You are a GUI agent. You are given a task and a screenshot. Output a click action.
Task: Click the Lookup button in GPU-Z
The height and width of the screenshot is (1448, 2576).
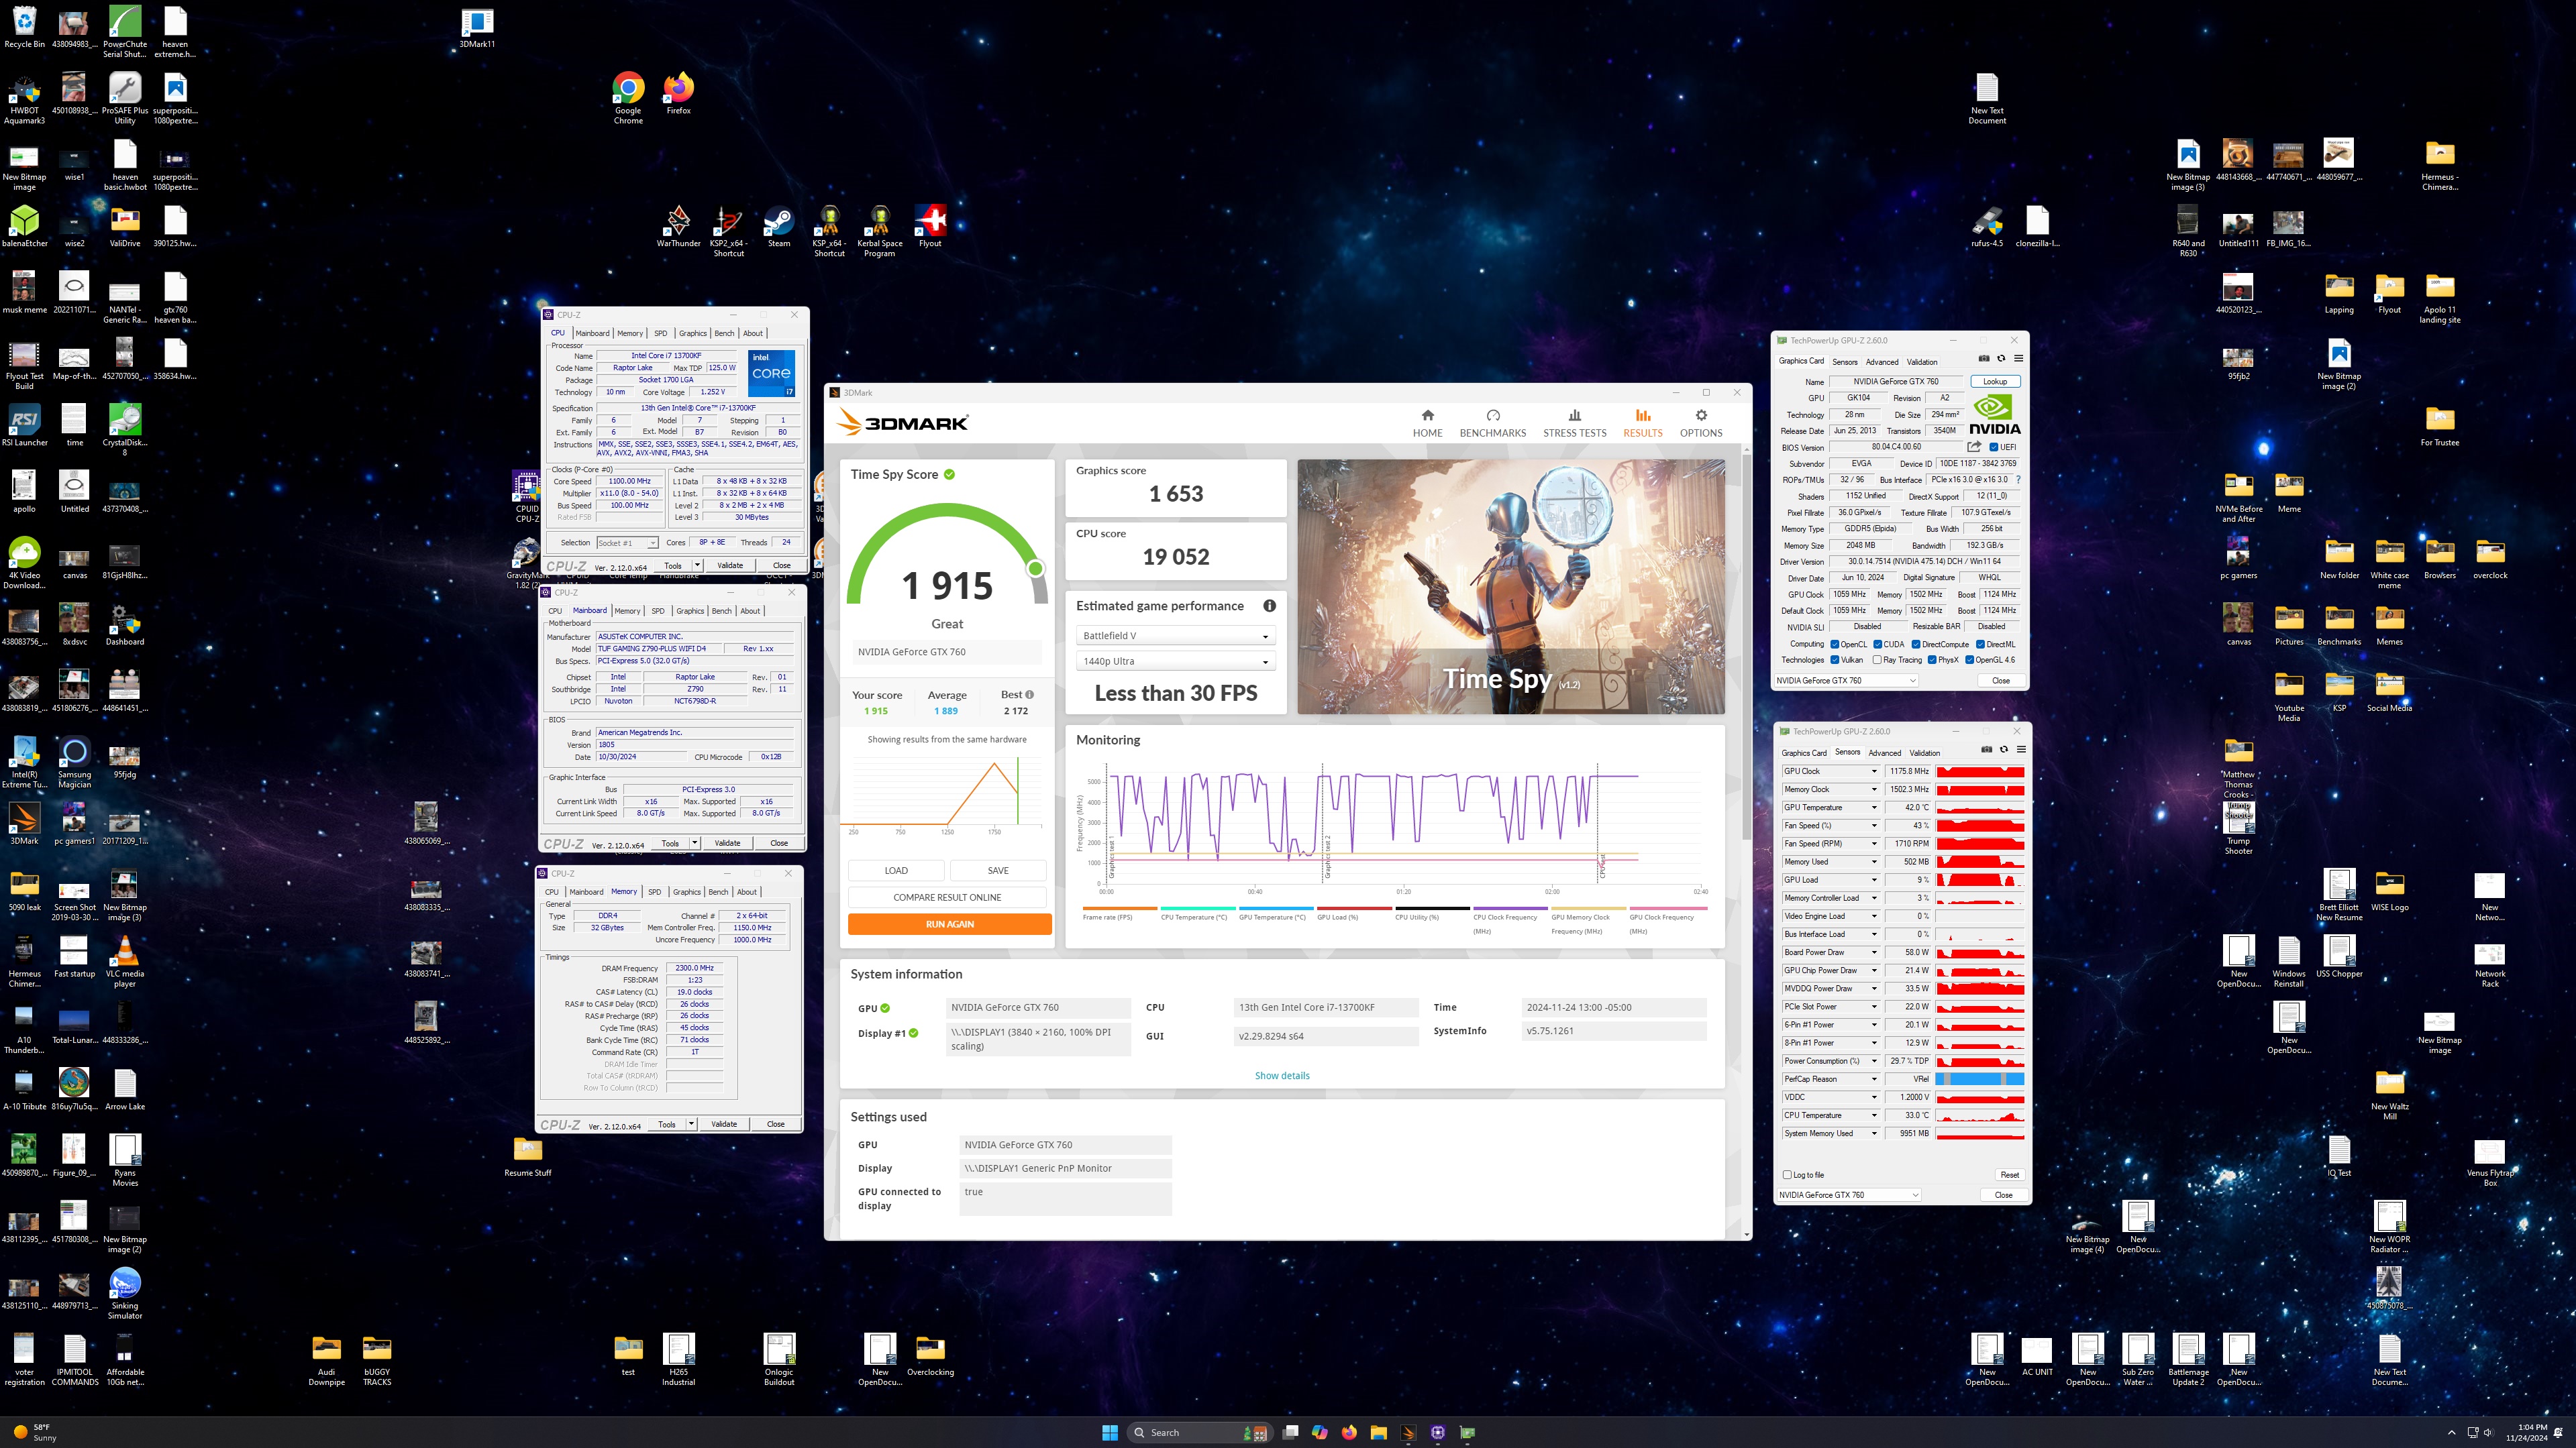(1995, 381)
